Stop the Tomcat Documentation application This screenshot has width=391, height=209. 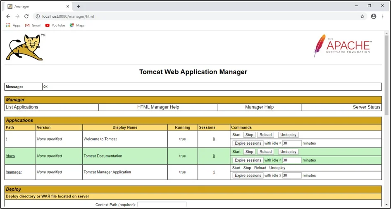pyautogui.click(x=249, y=152)
